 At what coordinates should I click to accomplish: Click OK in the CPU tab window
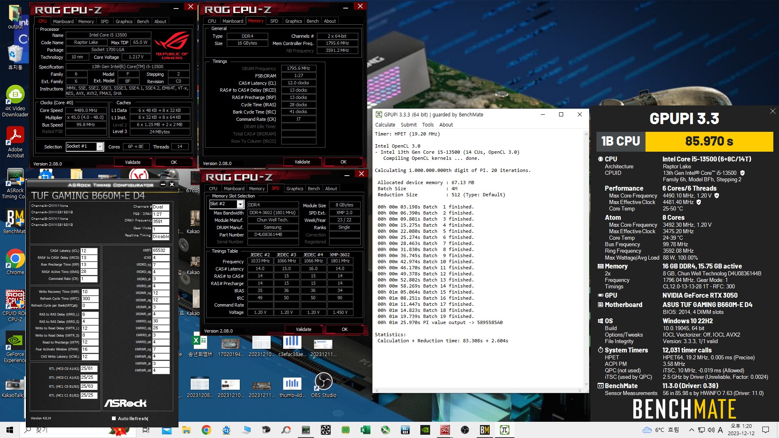(174, 162)
